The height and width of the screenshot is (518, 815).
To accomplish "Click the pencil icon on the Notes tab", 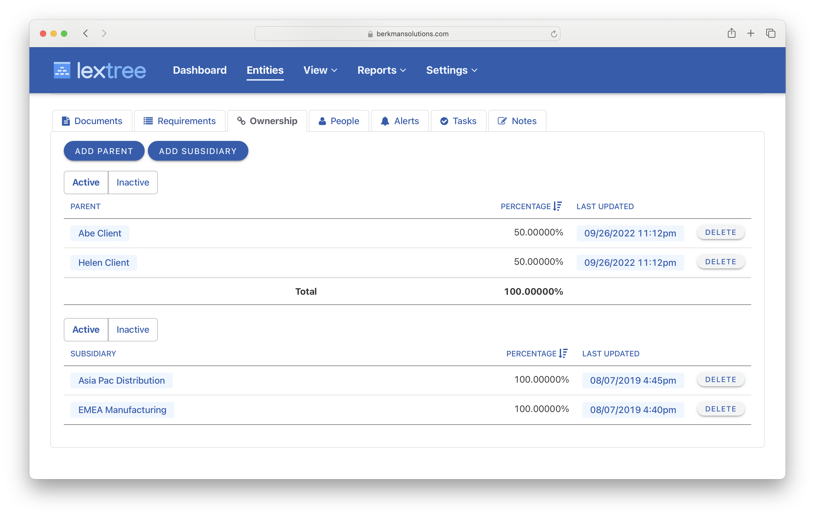I will point(502,121).
